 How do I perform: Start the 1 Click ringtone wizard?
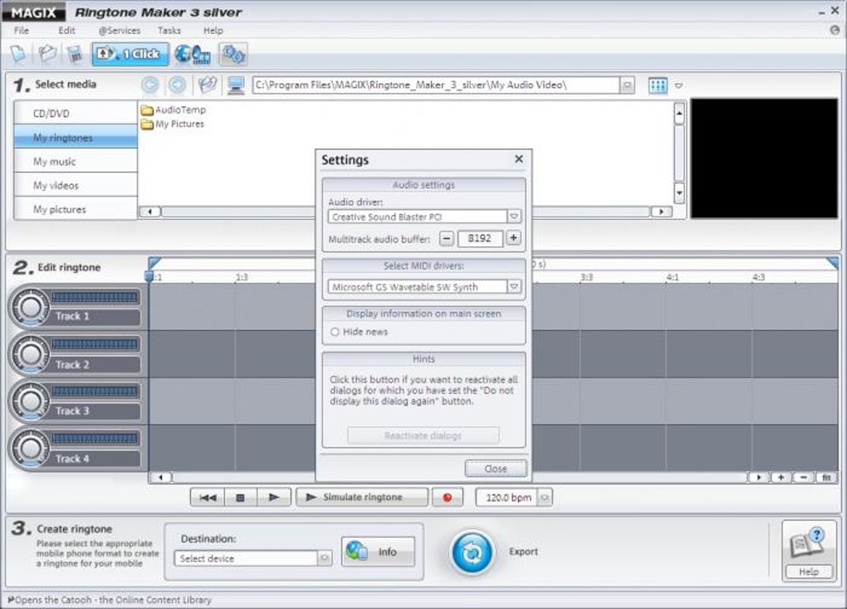[130, 54]
